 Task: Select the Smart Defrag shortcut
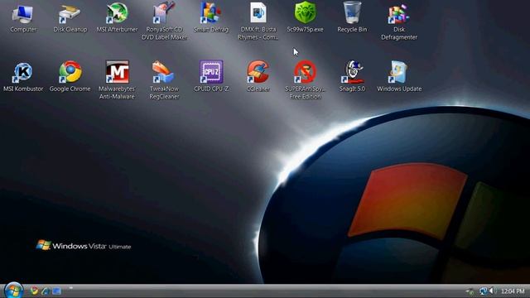click(211, 17)
